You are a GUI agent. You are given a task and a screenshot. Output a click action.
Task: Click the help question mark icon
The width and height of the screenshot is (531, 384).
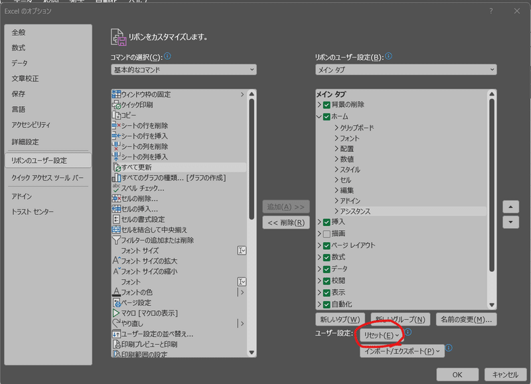tap(491, 11)
